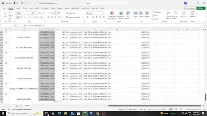Open the Add-ins pane
This screenshot has width=207, height=116.
coord(192,14)
